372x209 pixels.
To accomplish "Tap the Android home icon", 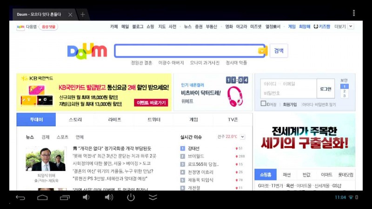I will [x=42, y=197].
